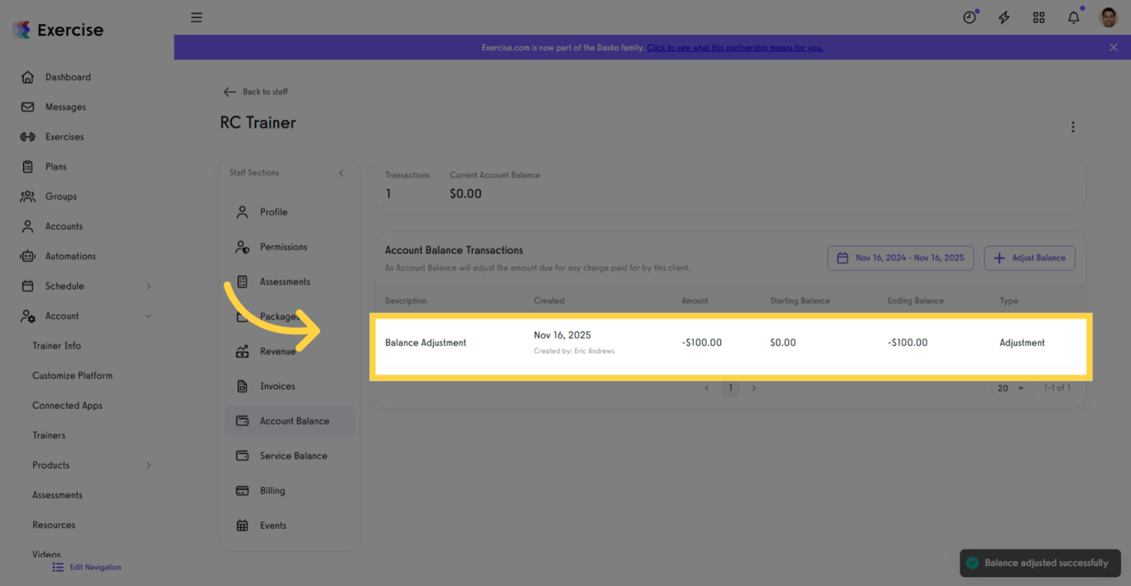Open the activity clock icon
Screen dimensions: 1131x586
tap(969, 17)
